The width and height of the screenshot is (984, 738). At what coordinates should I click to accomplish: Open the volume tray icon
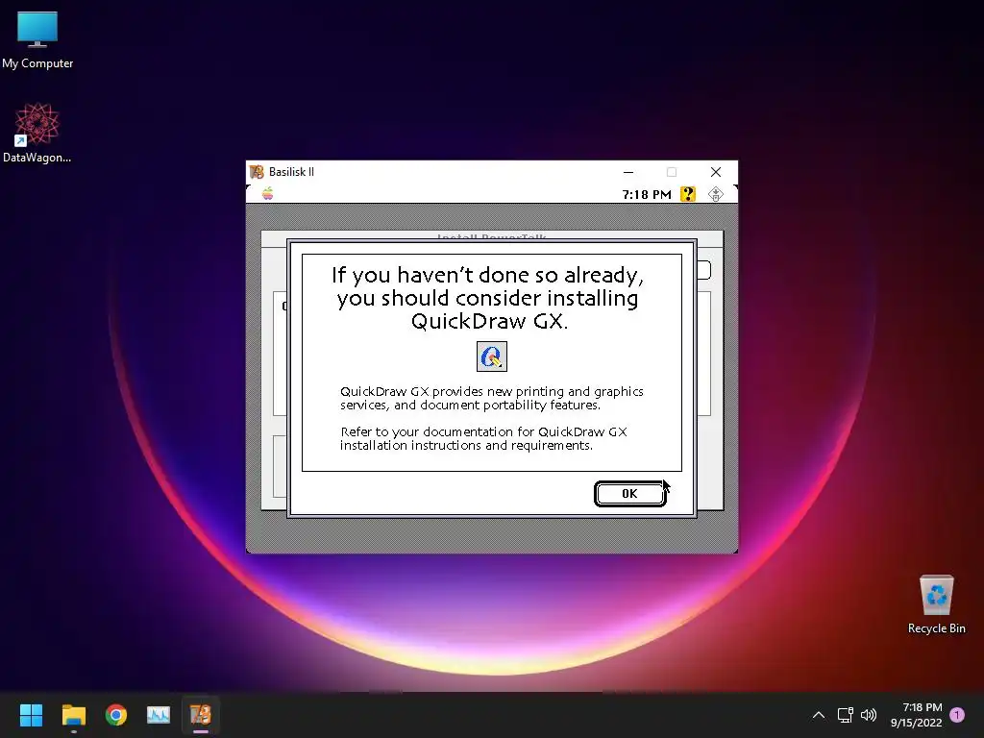869,715
